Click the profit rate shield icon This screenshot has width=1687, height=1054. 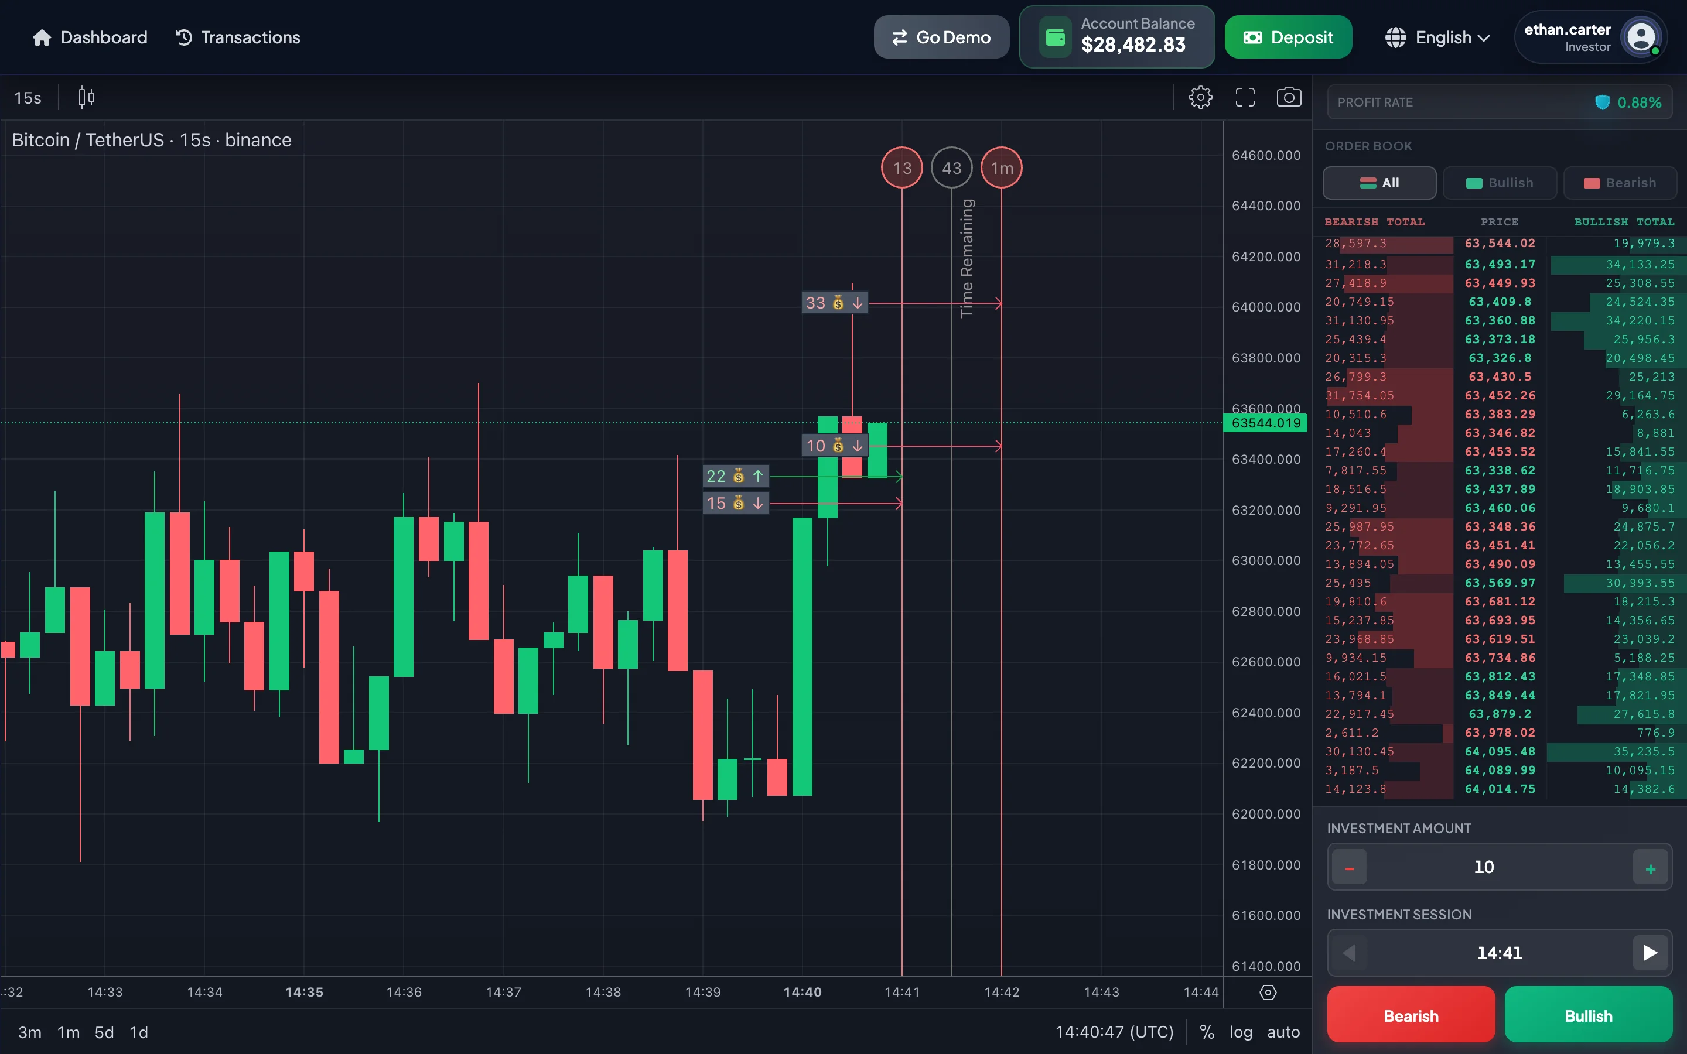(x=1602, y=102)
